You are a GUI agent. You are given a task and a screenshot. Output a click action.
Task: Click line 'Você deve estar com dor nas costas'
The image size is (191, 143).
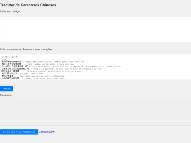(61, 66)
